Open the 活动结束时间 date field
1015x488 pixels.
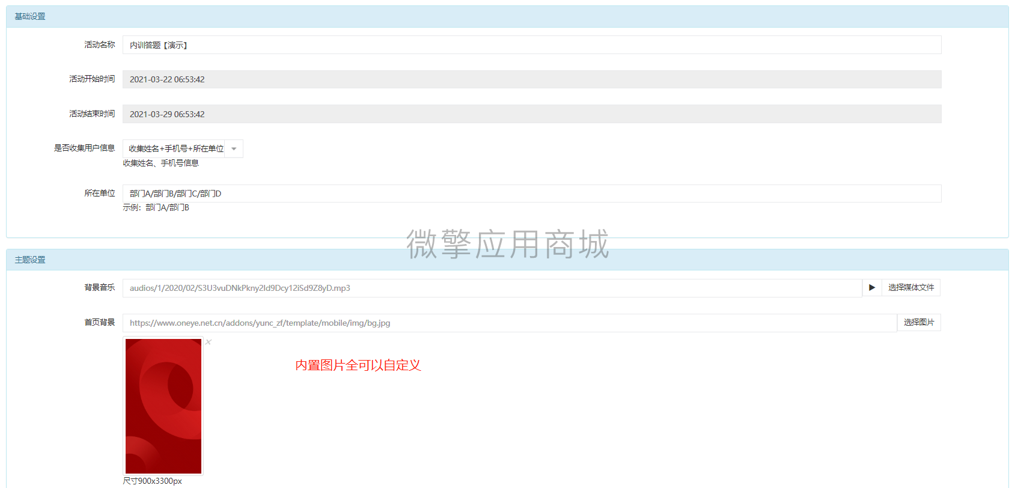[x=532, y=114]
